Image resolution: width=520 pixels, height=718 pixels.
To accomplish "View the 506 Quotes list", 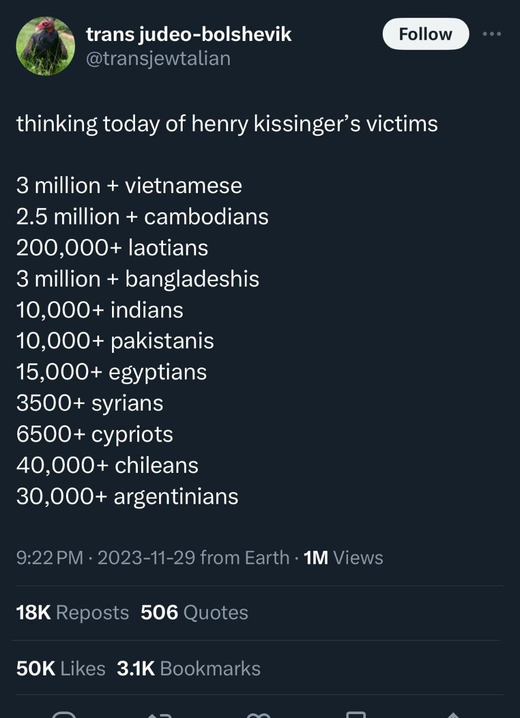I will pos(194,613).
